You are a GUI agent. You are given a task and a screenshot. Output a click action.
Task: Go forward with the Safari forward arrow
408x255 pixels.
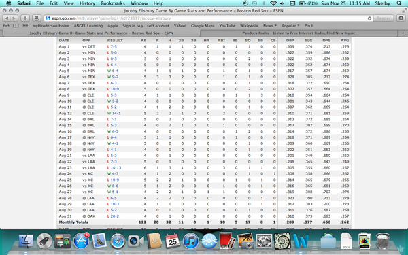[14, 18]
